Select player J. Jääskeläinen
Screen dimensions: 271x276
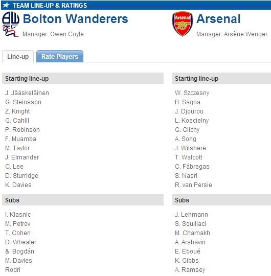[27, 93]
